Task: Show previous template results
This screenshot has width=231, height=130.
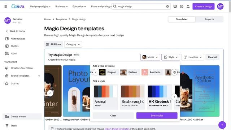Action: 50,93
